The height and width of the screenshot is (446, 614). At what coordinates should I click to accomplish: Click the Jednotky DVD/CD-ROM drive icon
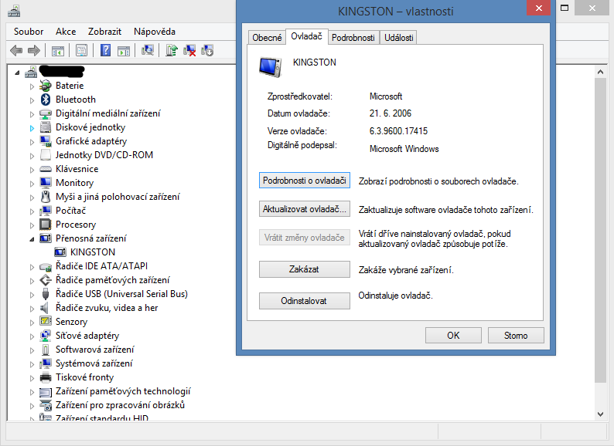[x=46, y=155]
